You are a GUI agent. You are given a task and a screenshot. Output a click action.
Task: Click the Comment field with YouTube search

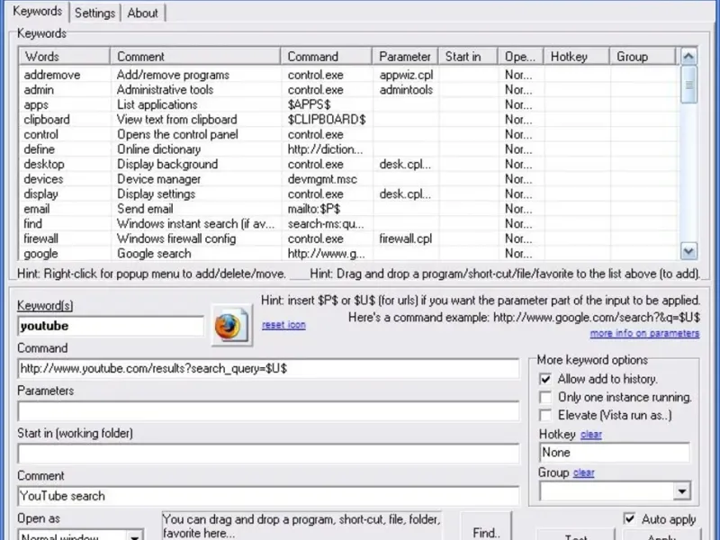click(268, 496)
